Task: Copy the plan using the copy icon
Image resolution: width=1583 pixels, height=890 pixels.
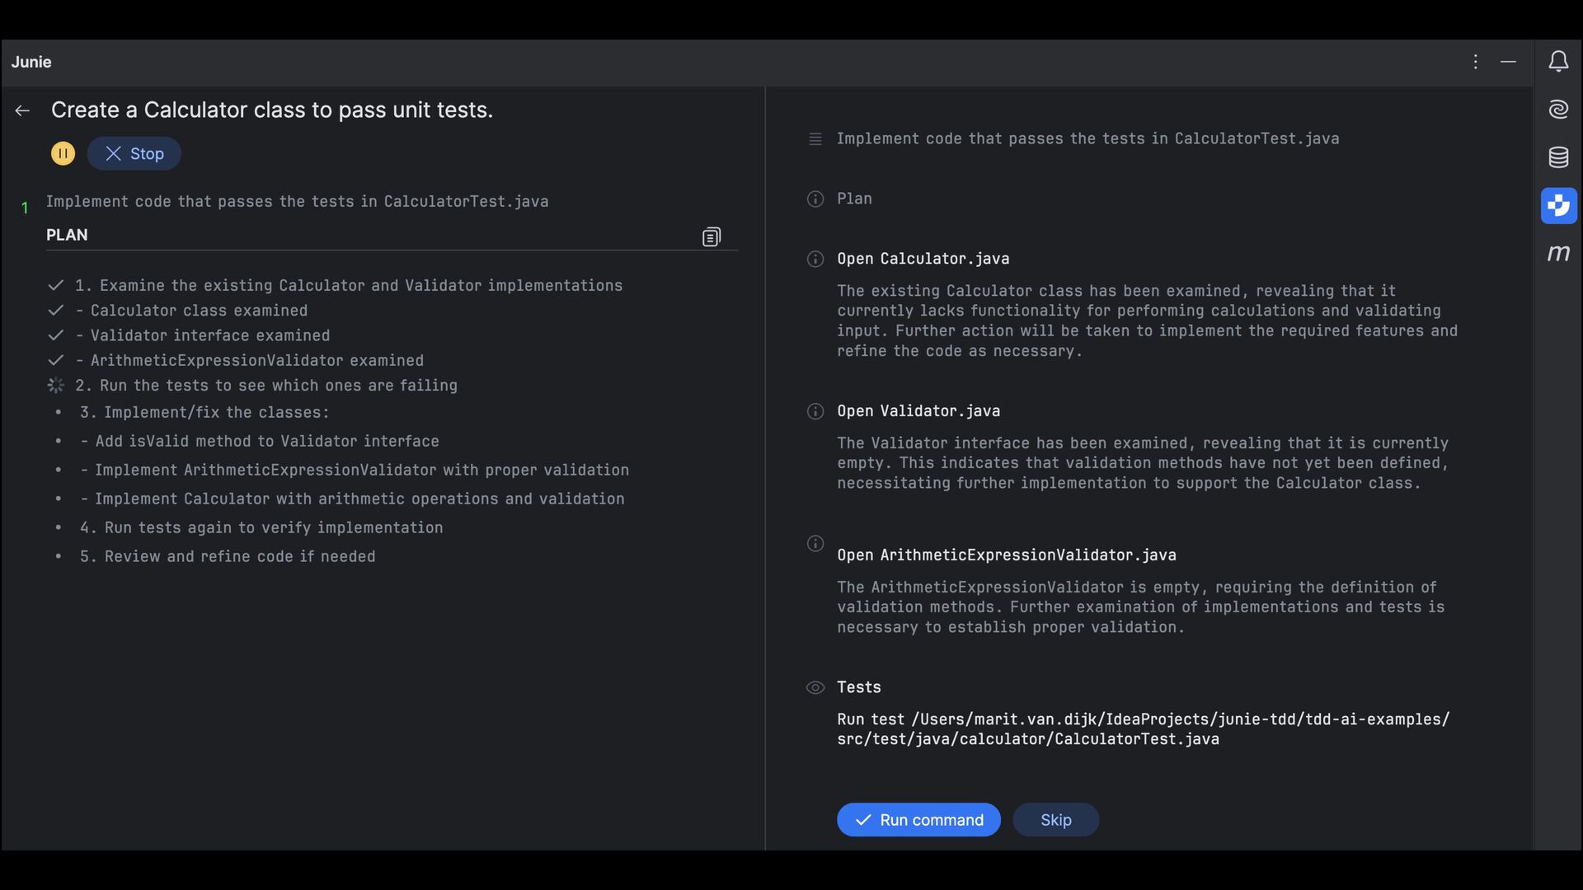Action: pos(711,237)
